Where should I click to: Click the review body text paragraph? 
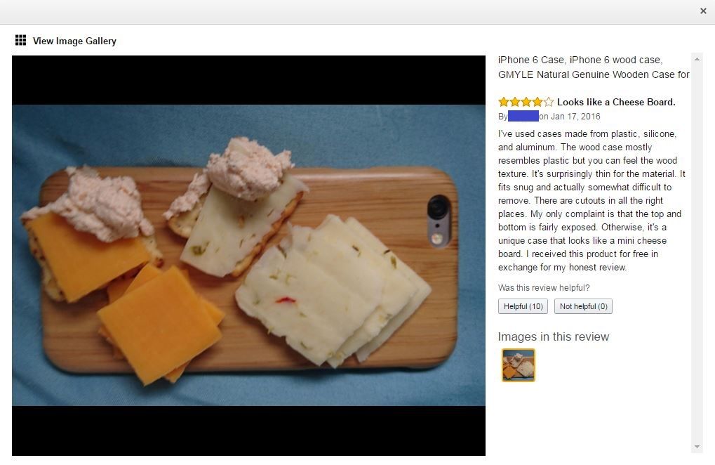pyautogui.click(x=592, y=200)
